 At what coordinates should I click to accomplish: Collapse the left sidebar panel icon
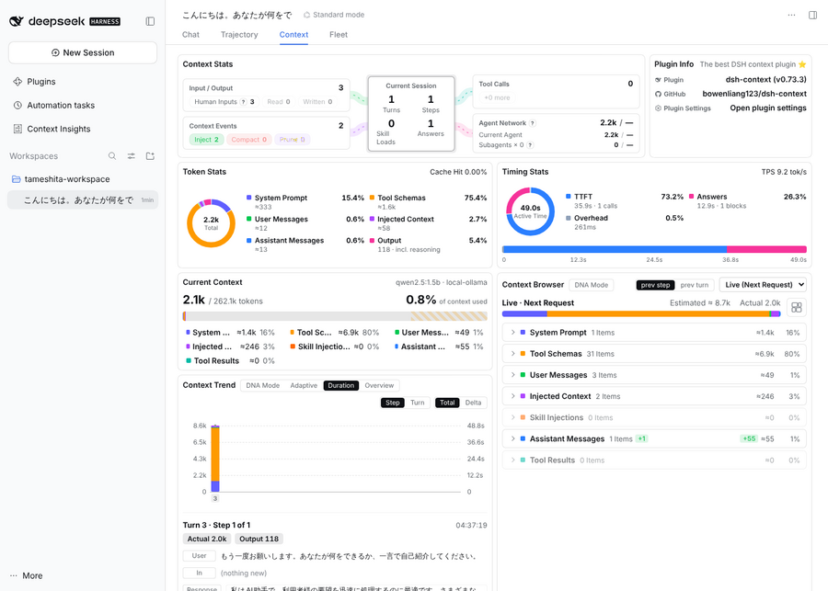(x=150, y=21)
